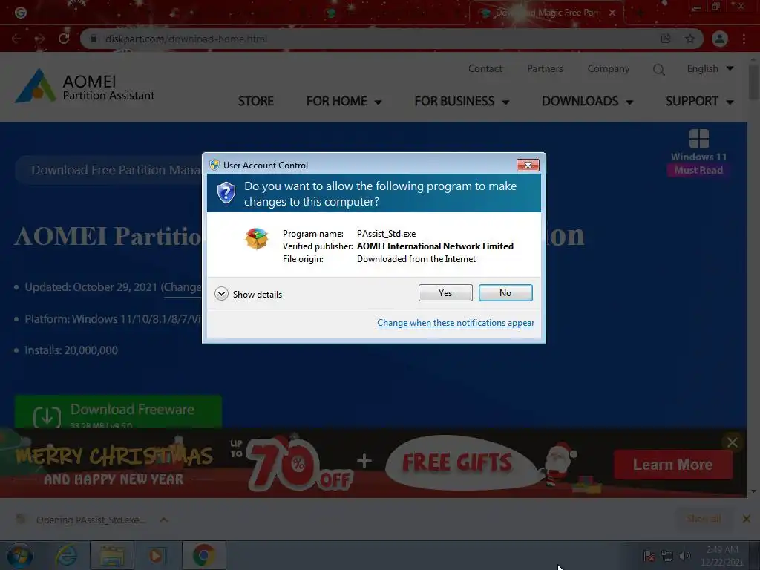Click the Windows 11 Must Read icon
Image resolution: width=760 pixels, height=570 pixels.
tap(698, 152)
